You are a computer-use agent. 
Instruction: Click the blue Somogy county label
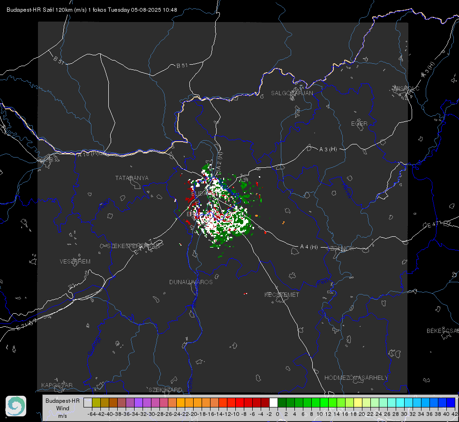94,346
